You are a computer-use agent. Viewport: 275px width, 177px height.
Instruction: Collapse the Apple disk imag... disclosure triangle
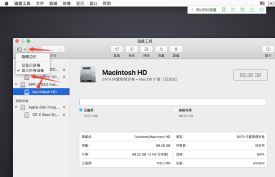[x=16, y=107]
